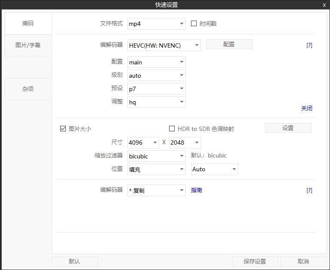
Task: Open the 位置 填充 dropdown
Action: point(156,169)
